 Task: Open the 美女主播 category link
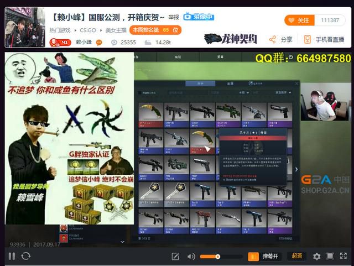pos(116,30)
